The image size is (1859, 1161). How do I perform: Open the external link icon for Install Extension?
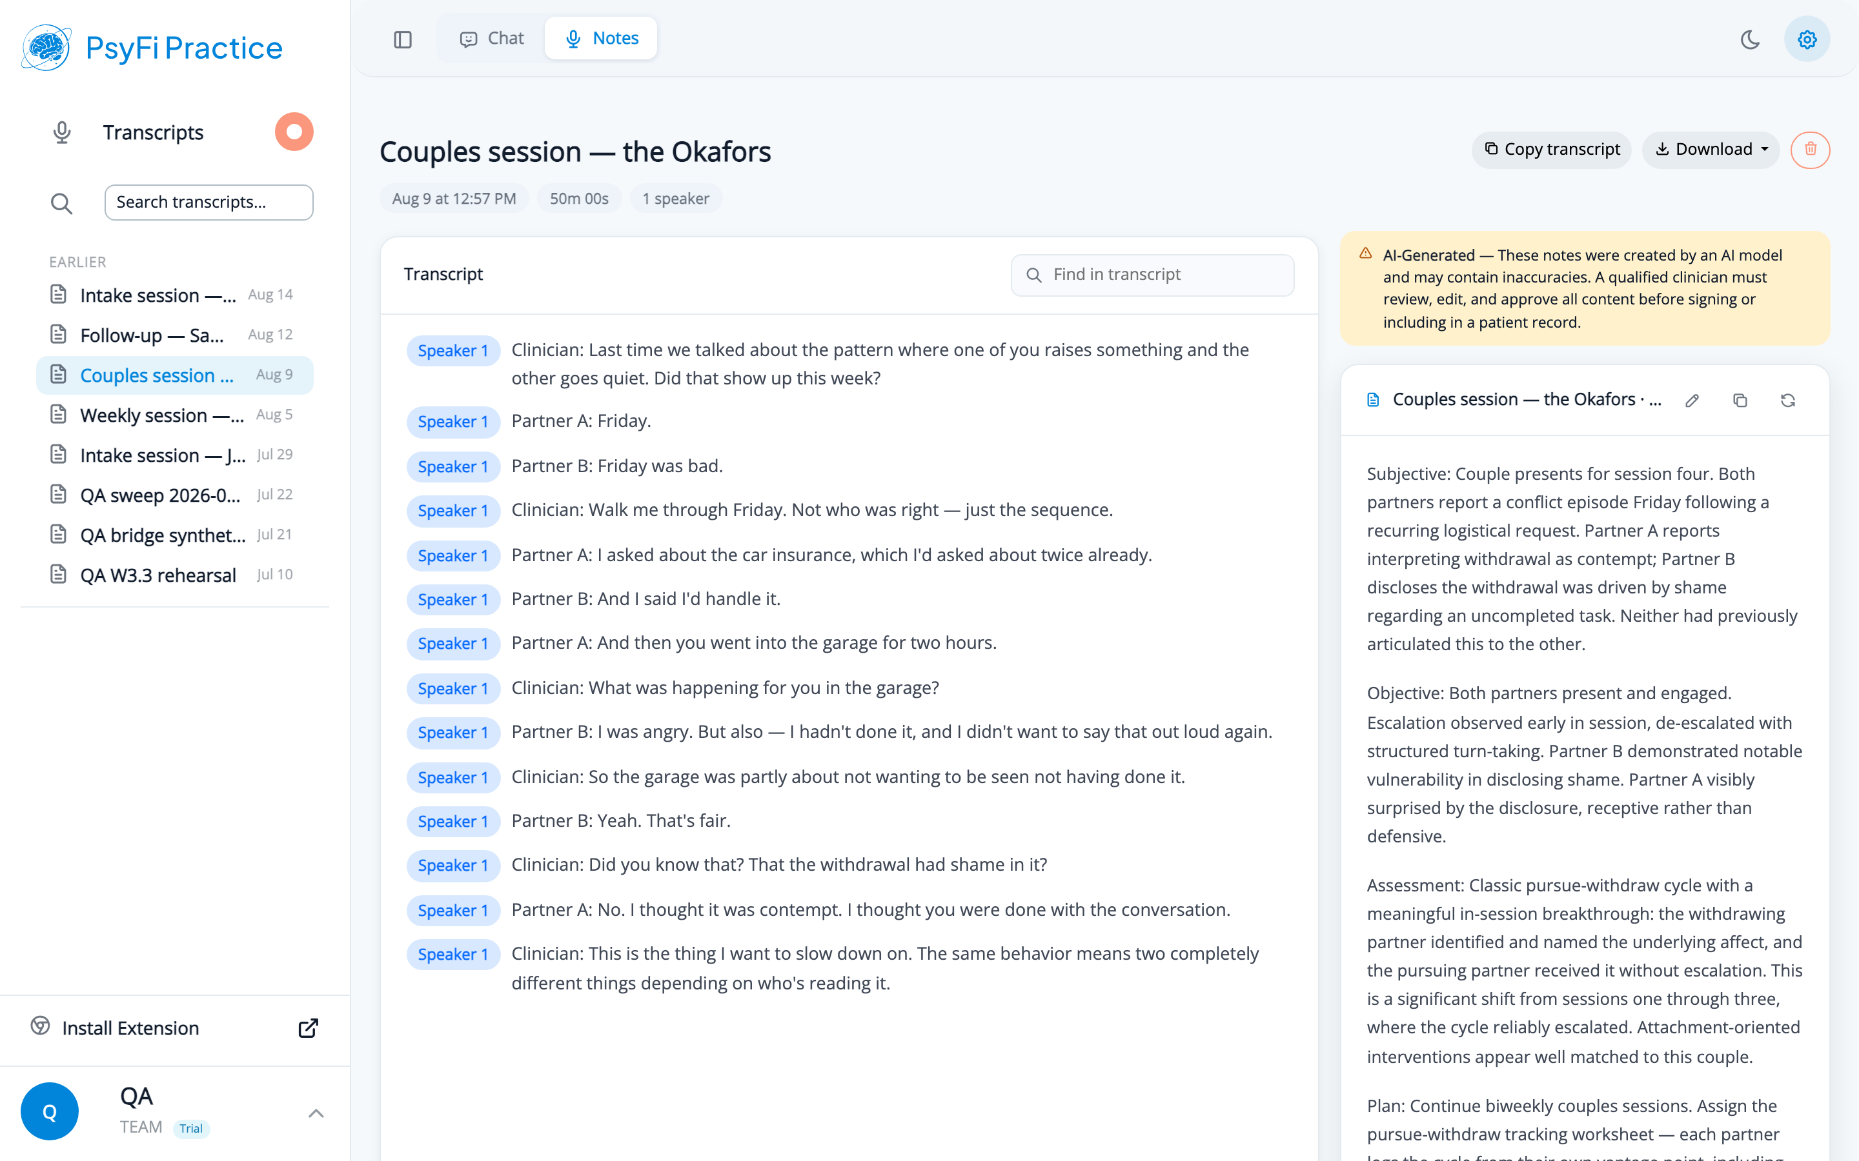(x=308, y=1028)
